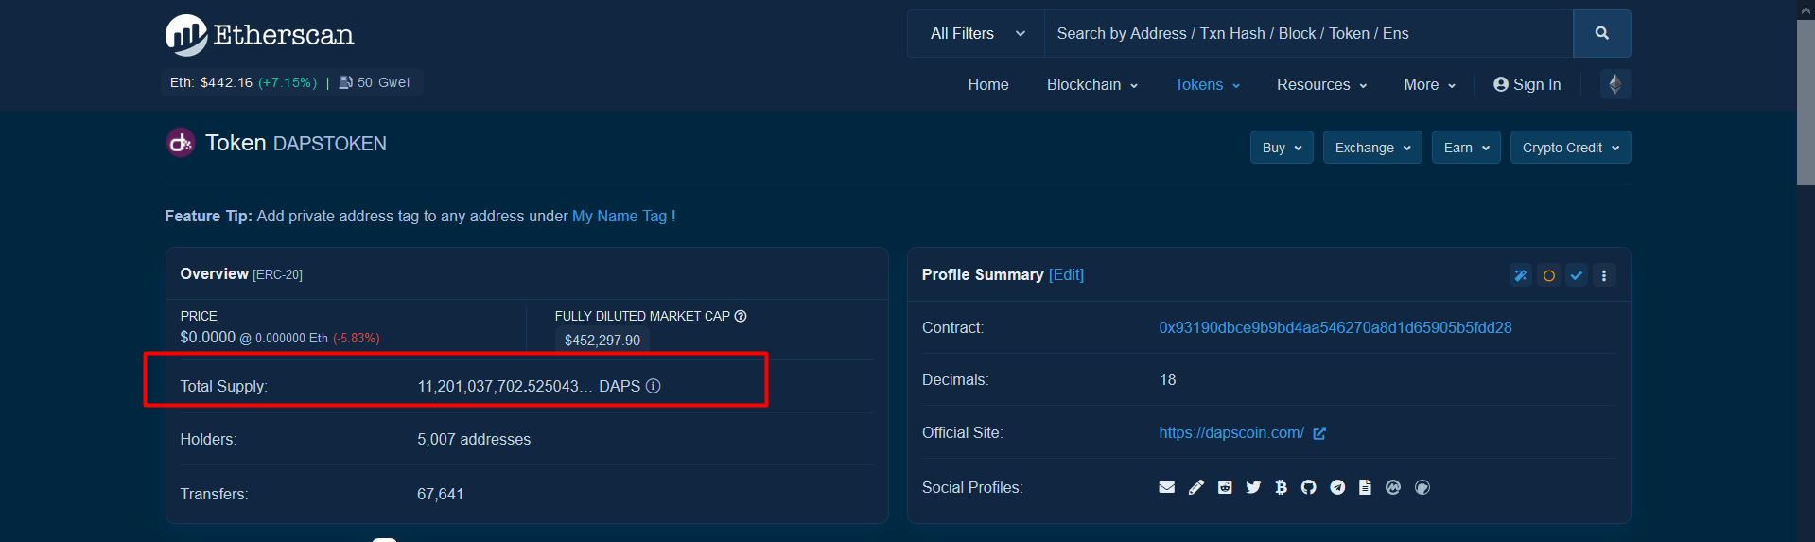Click the pencil blog social icon

point(1196,487)
